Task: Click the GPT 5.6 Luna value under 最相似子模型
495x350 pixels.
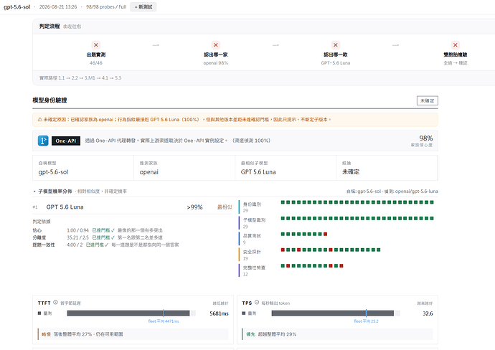Action: coord(258,172)
